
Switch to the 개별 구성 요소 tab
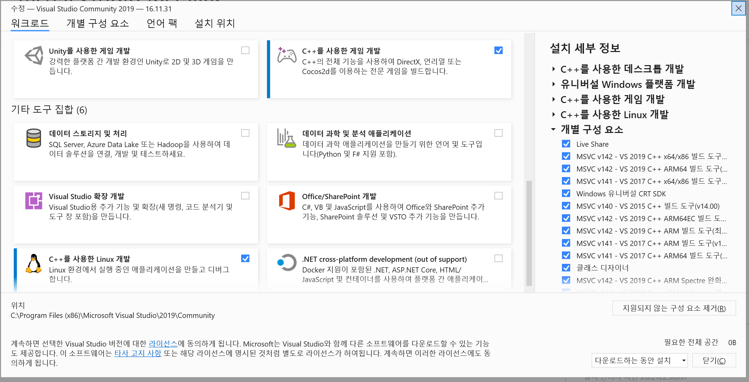pyautogui.click(x=98, y=23)
